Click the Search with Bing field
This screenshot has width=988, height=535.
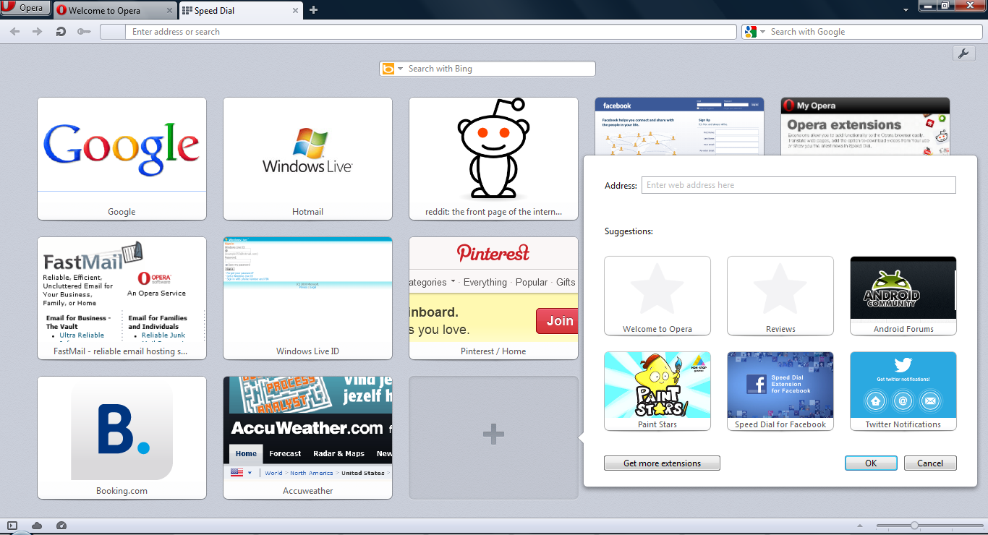501,69
